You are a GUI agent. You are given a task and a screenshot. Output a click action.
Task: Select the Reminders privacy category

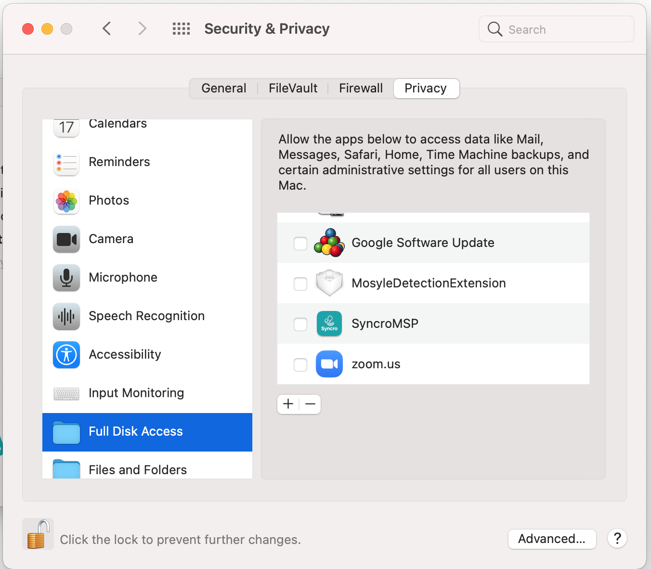[x=119, y=162]
